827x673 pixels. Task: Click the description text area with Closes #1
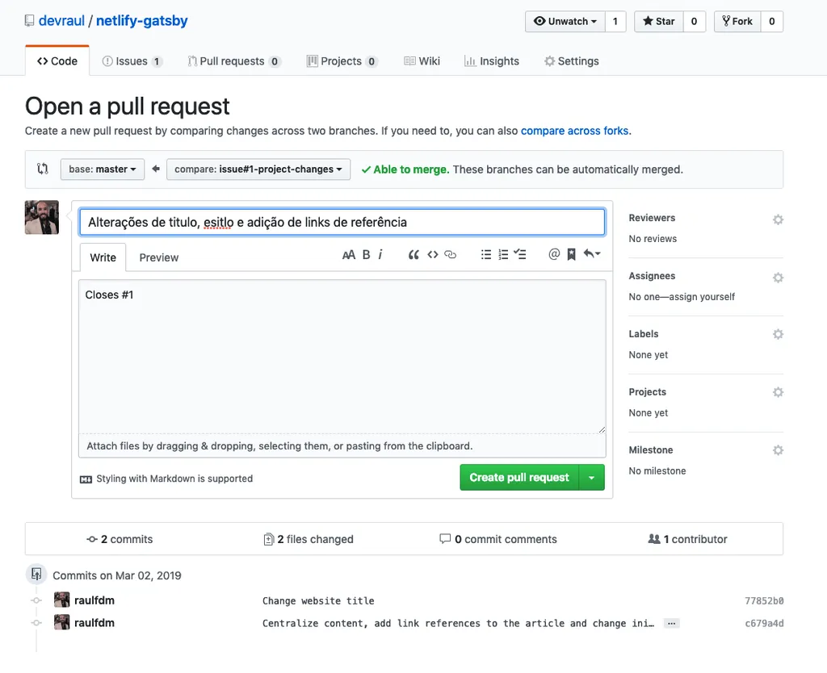click(342, 357)
